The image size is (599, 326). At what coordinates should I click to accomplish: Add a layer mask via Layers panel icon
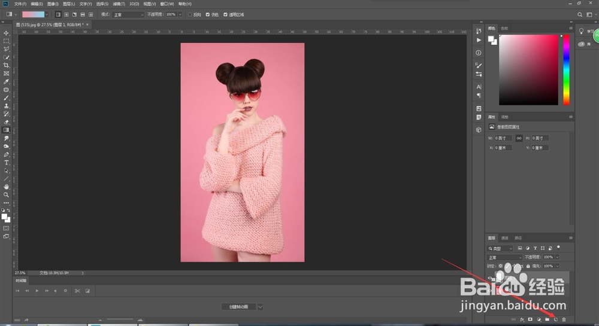[x=530, y=320]
